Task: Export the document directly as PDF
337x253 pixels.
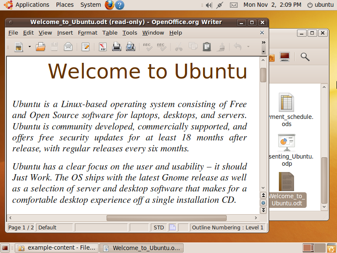Action: pyautogui.click(x=102, y=47)
